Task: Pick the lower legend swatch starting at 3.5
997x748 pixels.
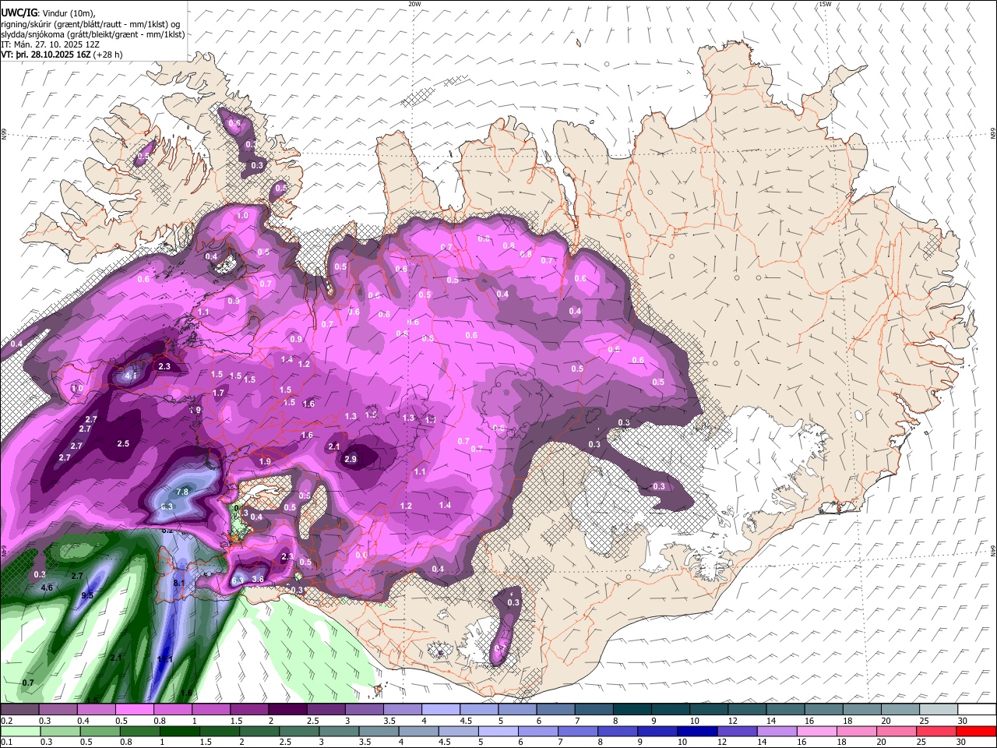Action: [x=379, y=731]
